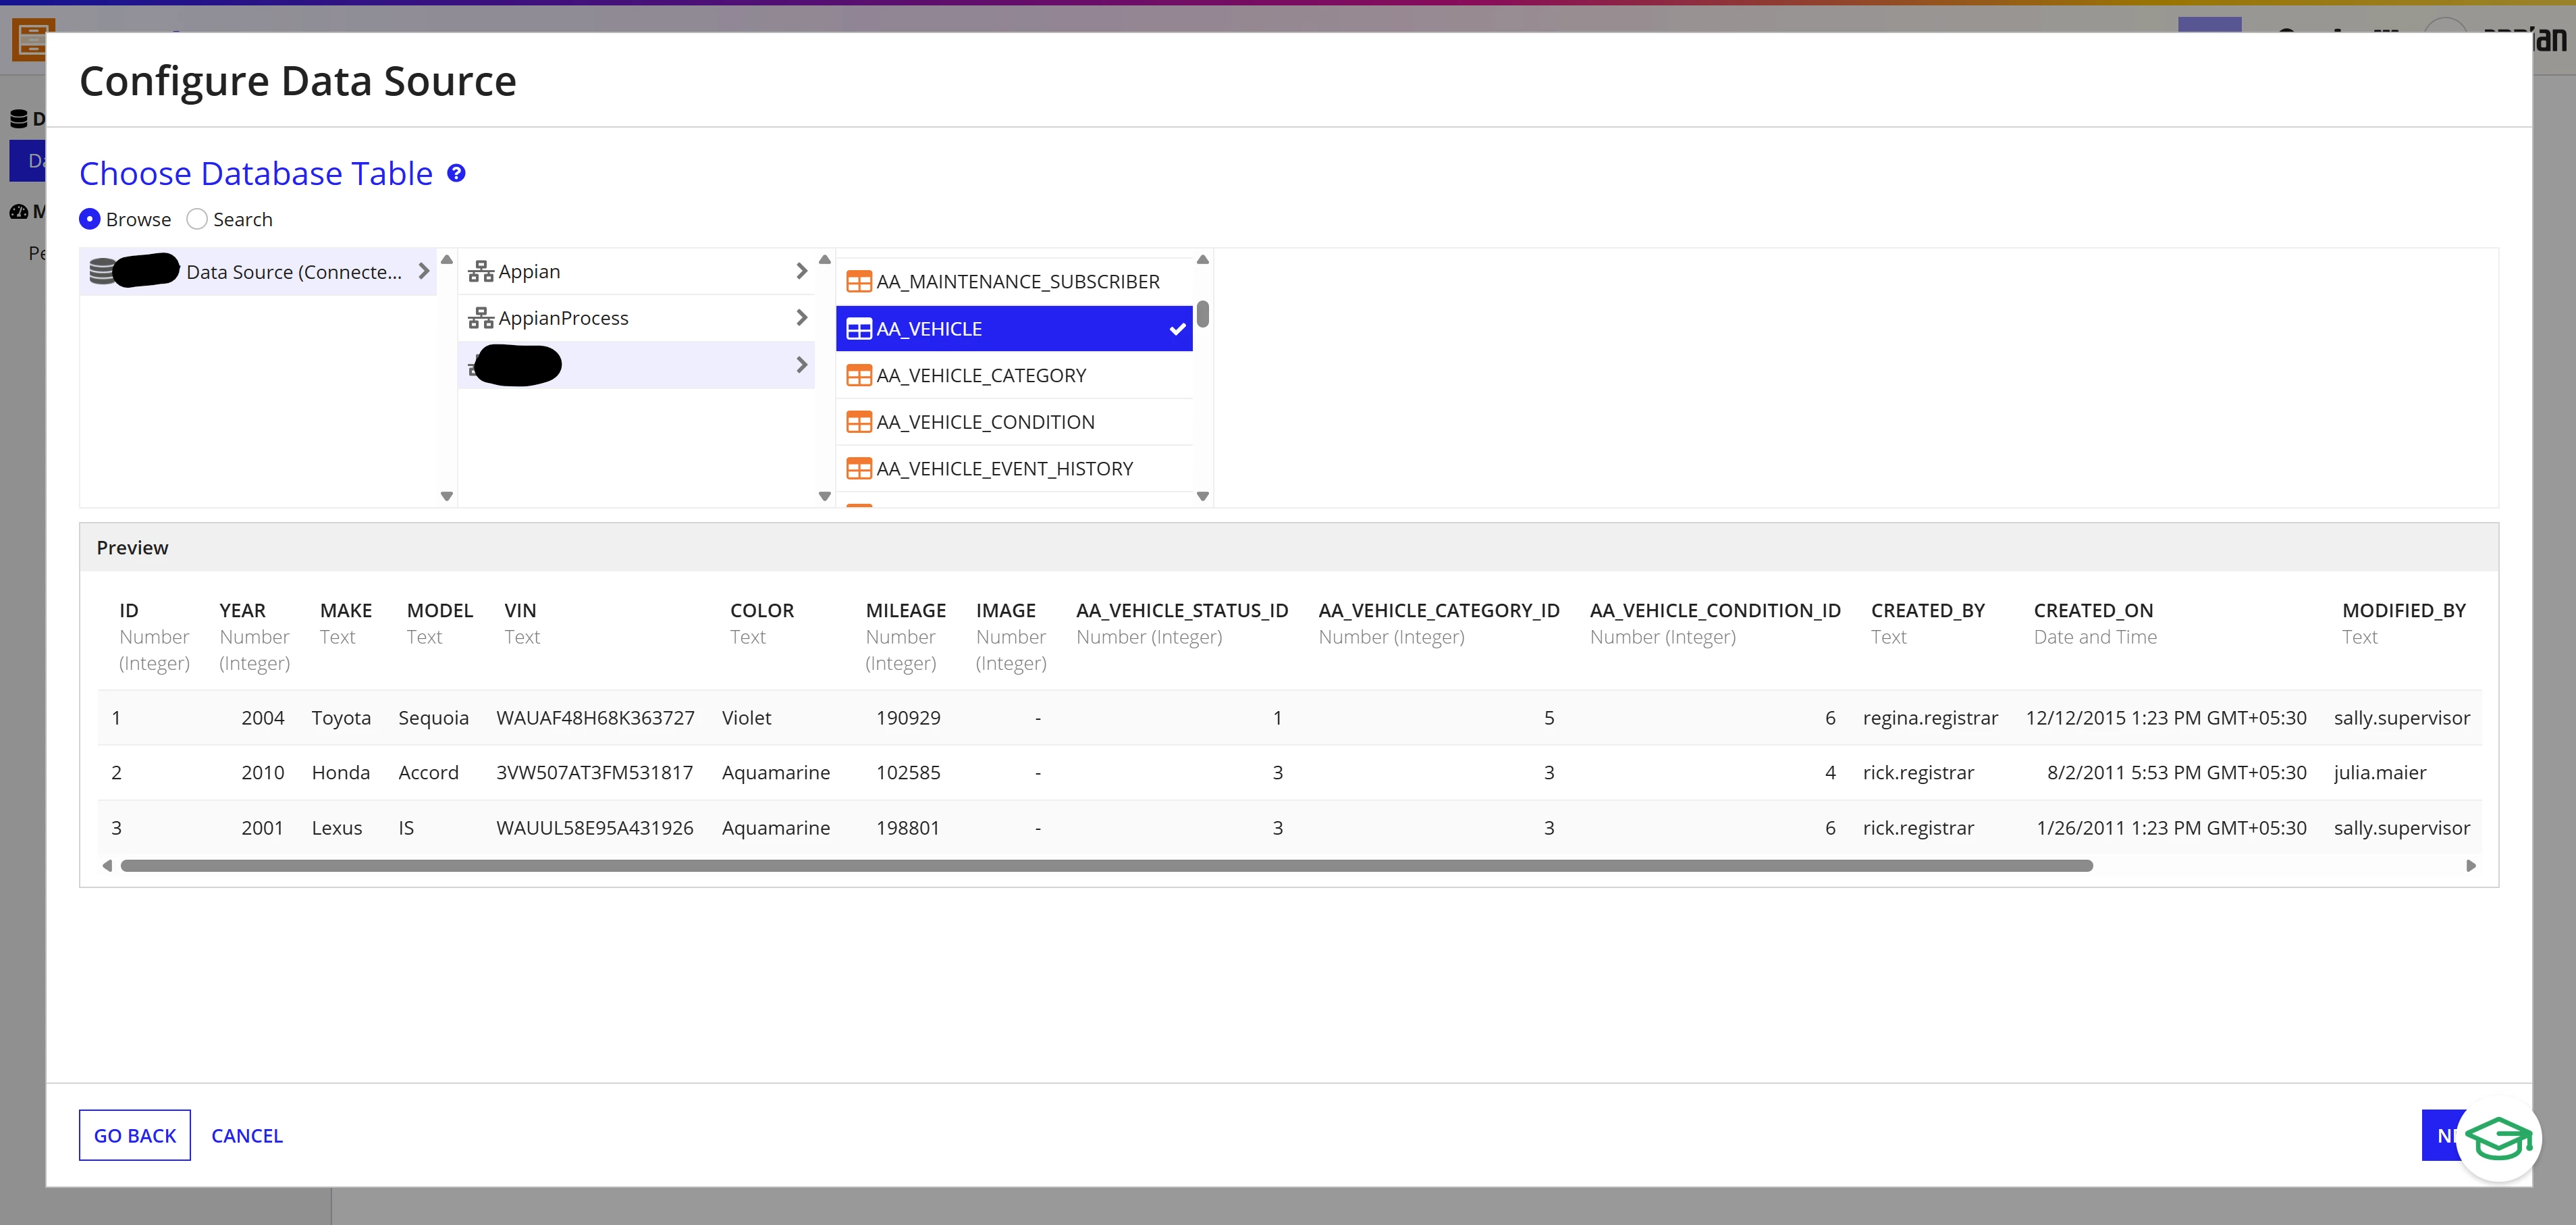Click the data source column down arrow

click(x=447, y=496)
